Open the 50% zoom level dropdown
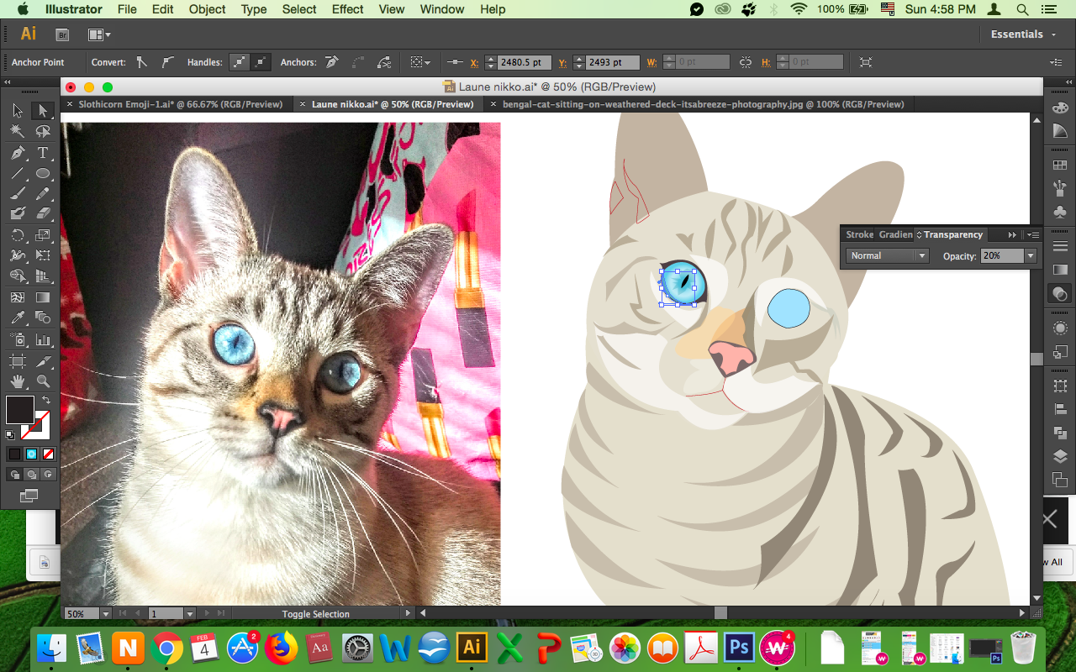The width and height of the screenshot is (1076, 672). click(105, 614)
